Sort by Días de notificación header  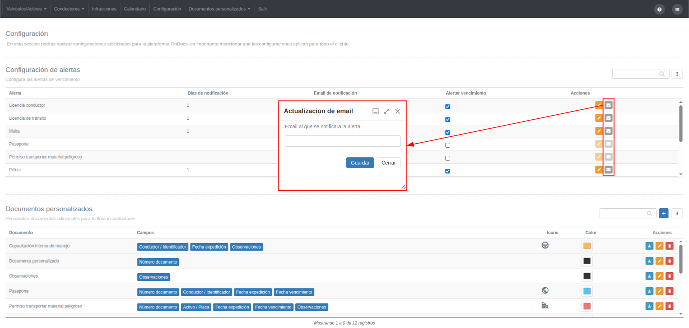pos(208,93)
